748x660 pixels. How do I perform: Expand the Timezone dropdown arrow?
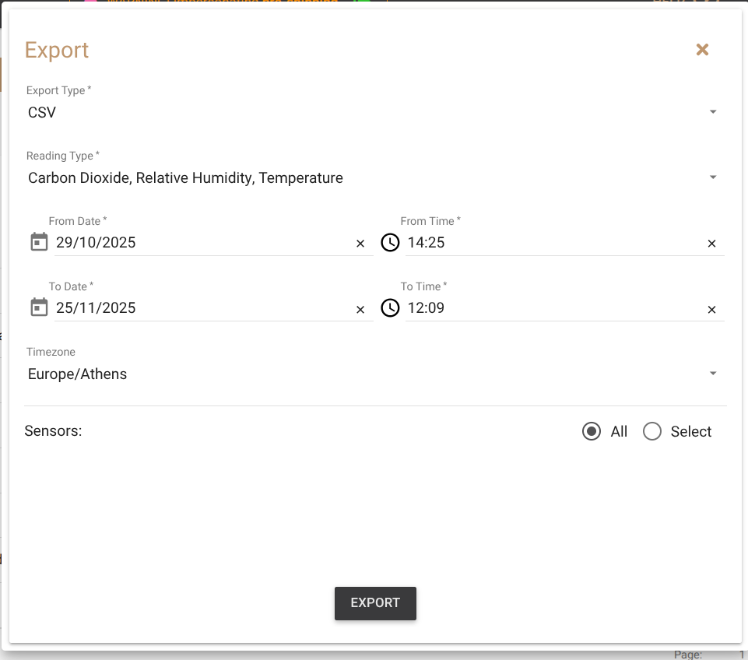coord(713,374)
